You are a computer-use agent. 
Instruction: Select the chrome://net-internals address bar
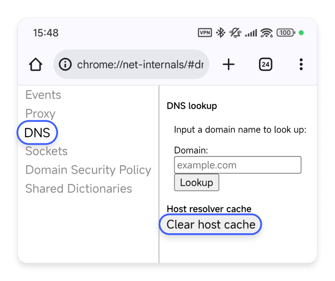tap(138, 65)
